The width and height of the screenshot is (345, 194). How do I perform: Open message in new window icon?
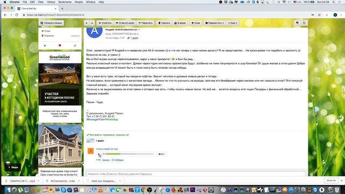pos(304,23)
